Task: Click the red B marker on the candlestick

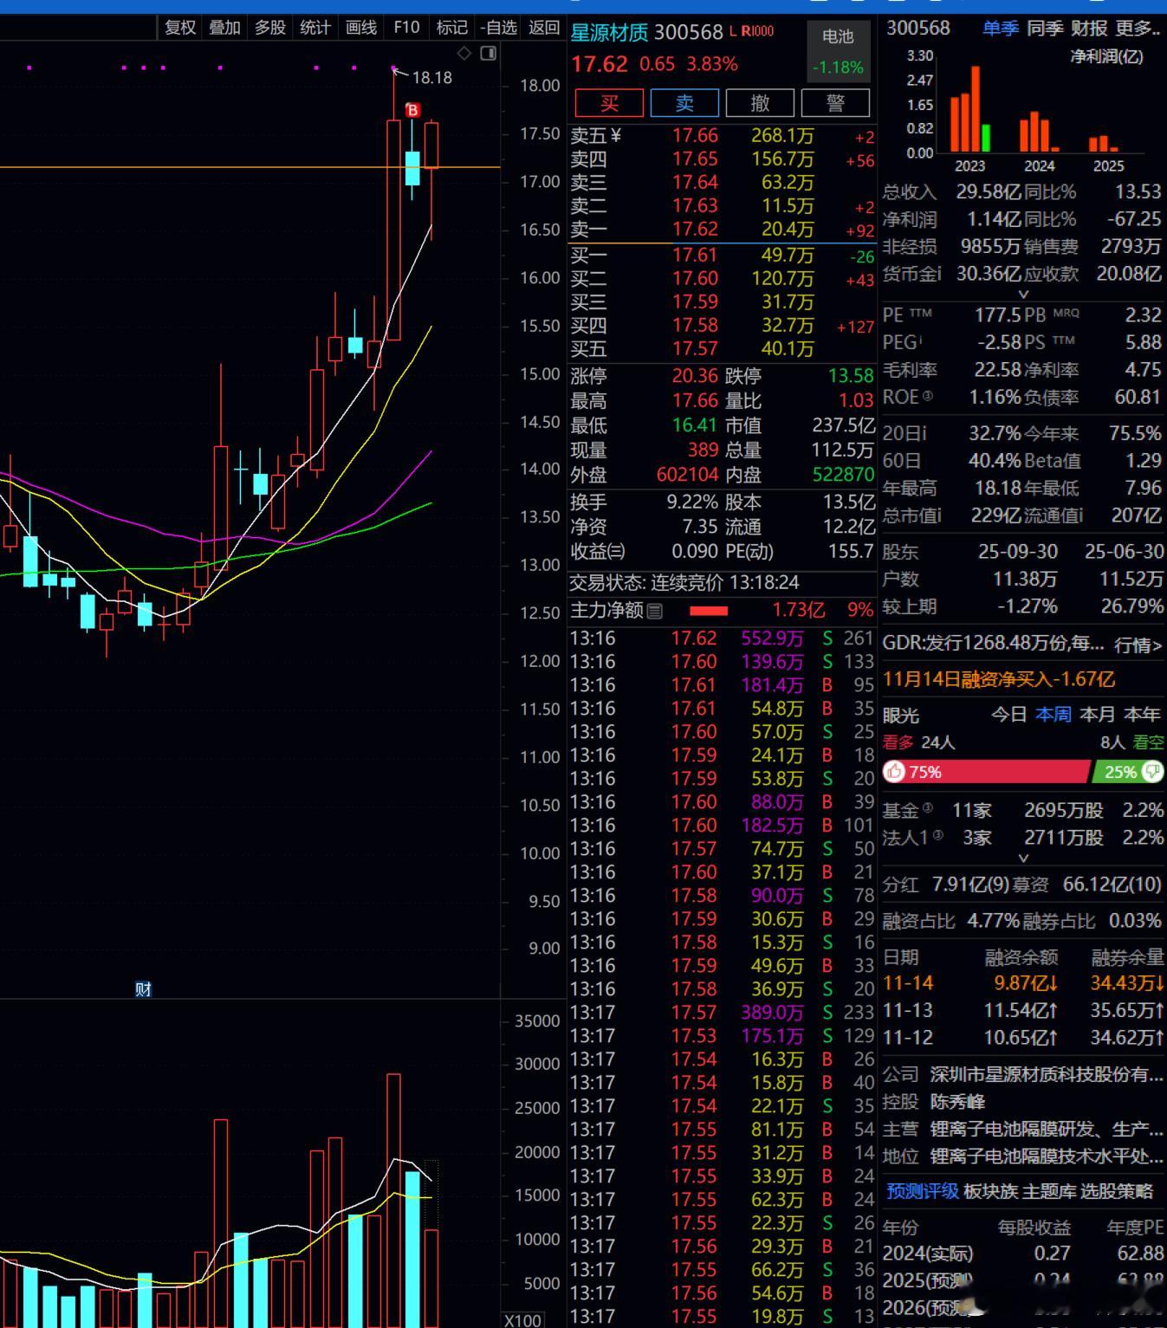Action: pos(412,110)
